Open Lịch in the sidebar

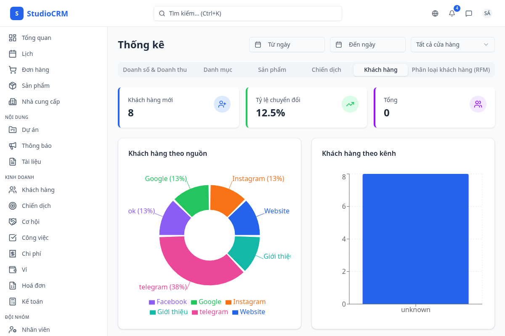tap(27, 54)
